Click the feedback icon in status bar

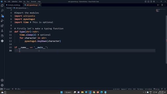coord(162,89)
